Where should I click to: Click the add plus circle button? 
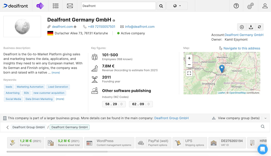[242, 27]
